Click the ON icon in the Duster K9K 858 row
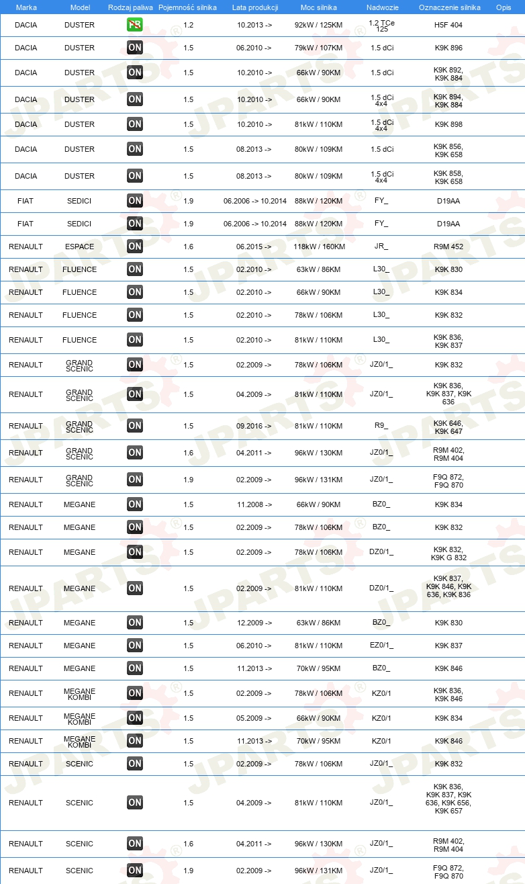Image resolution: width=525 pixels, height=884 pixels. tap(135, 176)
